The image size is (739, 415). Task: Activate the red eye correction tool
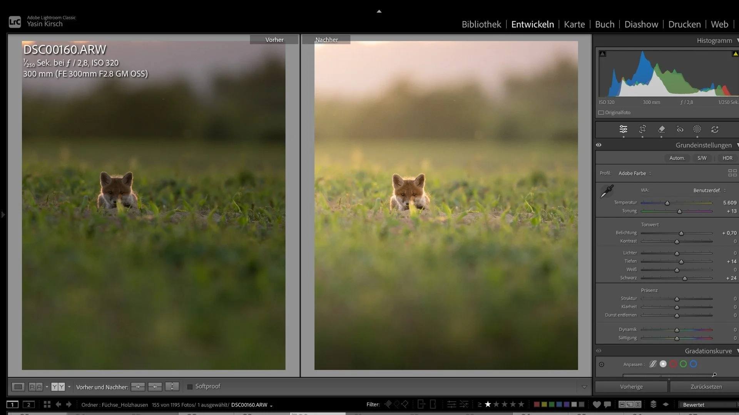click(x=680, y=129)
